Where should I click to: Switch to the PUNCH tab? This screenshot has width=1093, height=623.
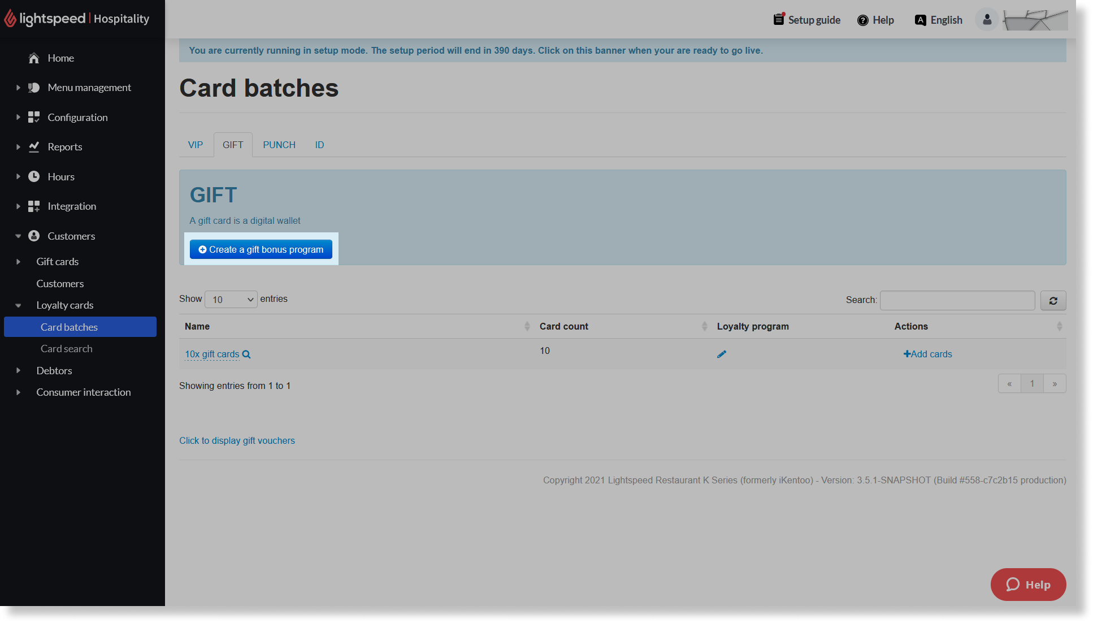[279, 145]
